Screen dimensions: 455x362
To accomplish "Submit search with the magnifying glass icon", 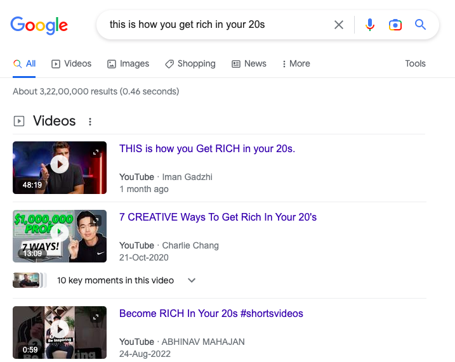I will click(420, 25).
